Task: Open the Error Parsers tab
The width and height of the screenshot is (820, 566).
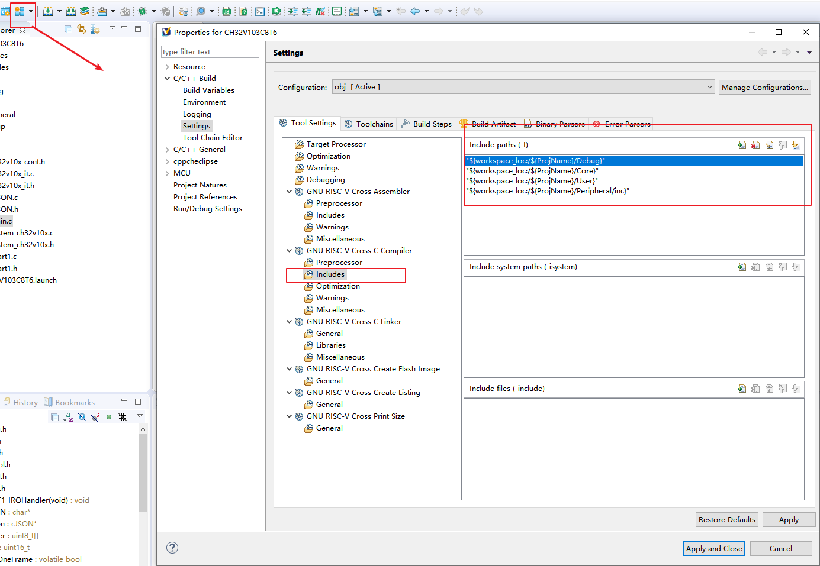Action: (622, 124)
